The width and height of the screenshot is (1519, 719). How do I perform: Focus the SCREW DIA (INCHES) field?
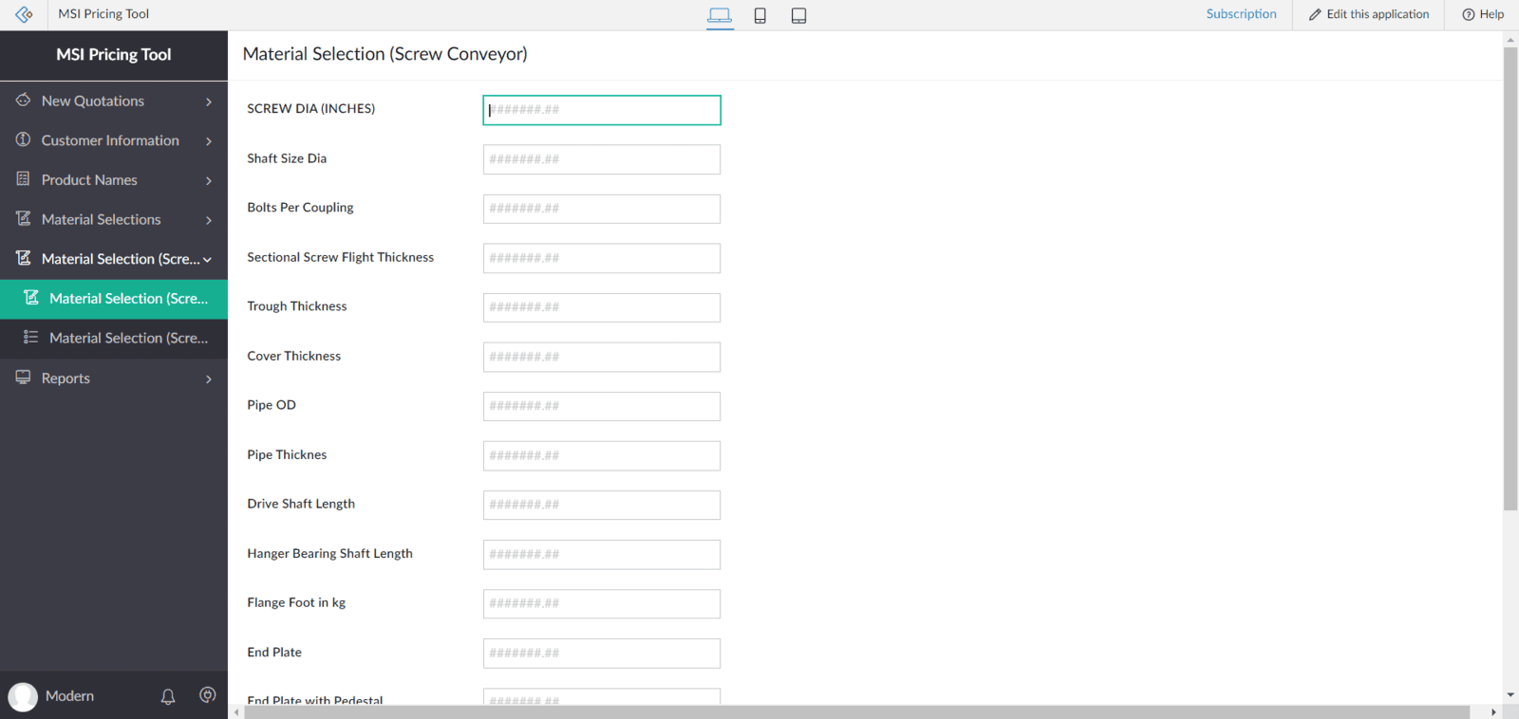[602, 110]
